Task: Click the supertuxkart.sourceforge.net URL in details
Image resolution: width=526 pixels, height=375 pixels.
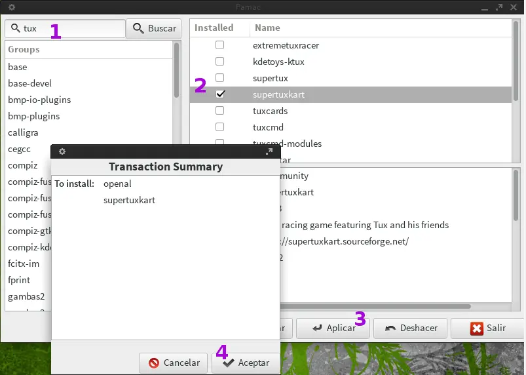Action: [x=345, y=241]
